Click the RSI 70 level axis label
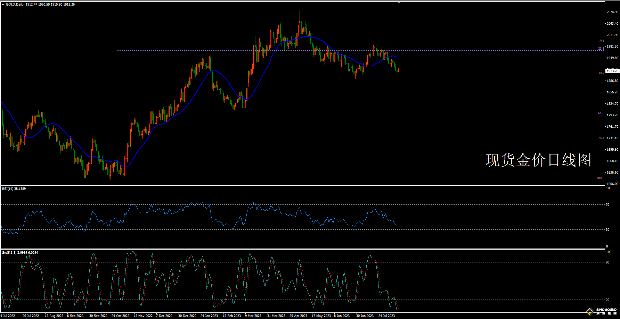This screenshot has width=620, height=319. [x=607, y=205]
